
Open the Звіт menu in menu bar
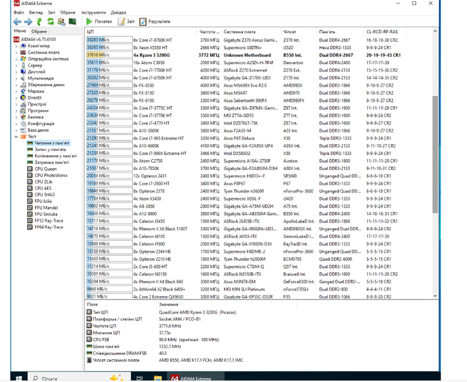pyautogui.click(x=51, y=12)
